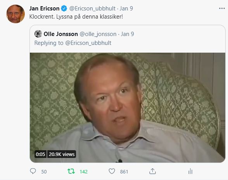View tweet analytics bar chart icon
Image resolution: width=228 pixels, height=180 pixels.
190,171
